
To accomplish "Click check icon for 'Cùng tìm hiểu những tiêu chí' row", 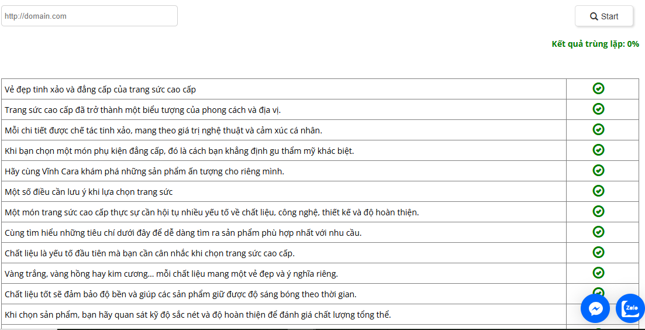I will click(x=599, y=232).
